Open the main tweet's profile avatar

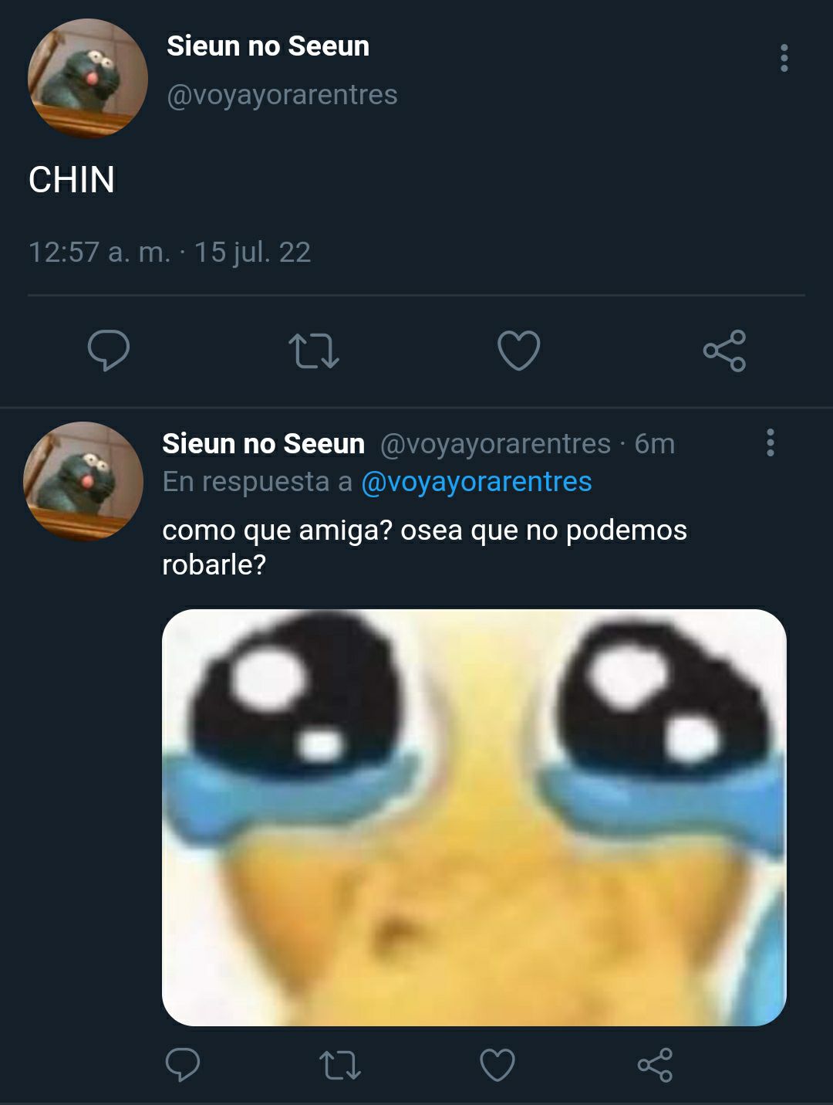tap(87, 78)
